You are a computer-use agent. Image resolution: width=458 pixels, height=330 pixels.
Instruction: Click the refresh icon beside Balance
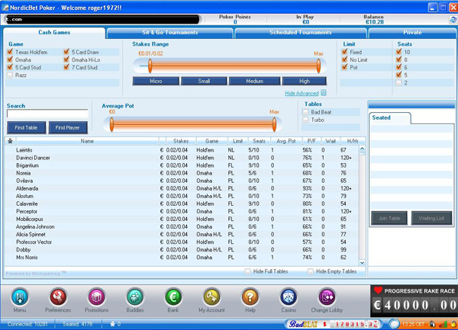coord(453,20)
